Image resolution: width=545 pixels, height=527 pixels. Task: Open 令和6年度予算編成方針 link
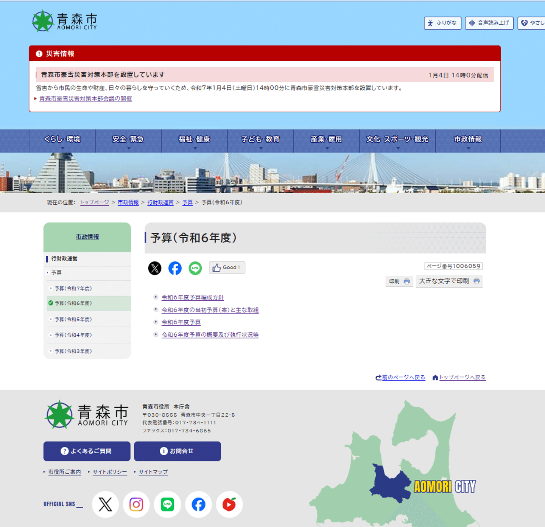(x=193, y=298)
